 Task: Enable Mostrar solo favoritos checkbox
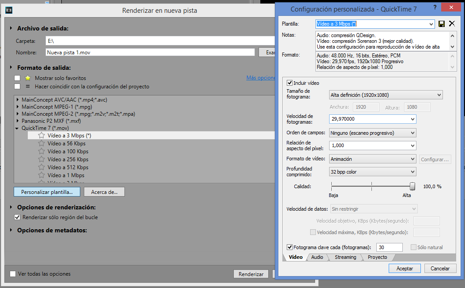tap(17, 78)
